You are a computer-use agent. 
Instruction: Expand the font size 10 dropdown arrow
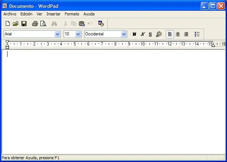(78, 34)
